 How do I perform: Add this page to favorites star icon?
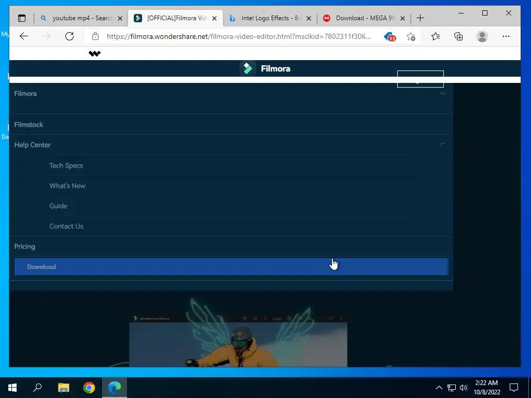(411, 37)
